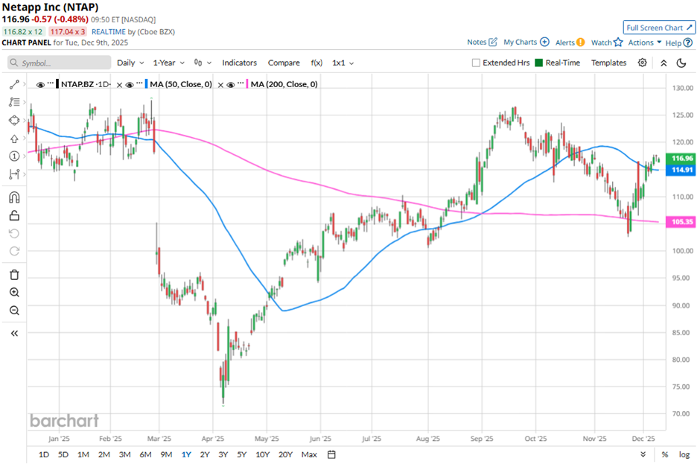Click the Full Screen Chart button
The height and width of the screenshot is (464, 700).
pyautogui.click(x=659, y=28)
